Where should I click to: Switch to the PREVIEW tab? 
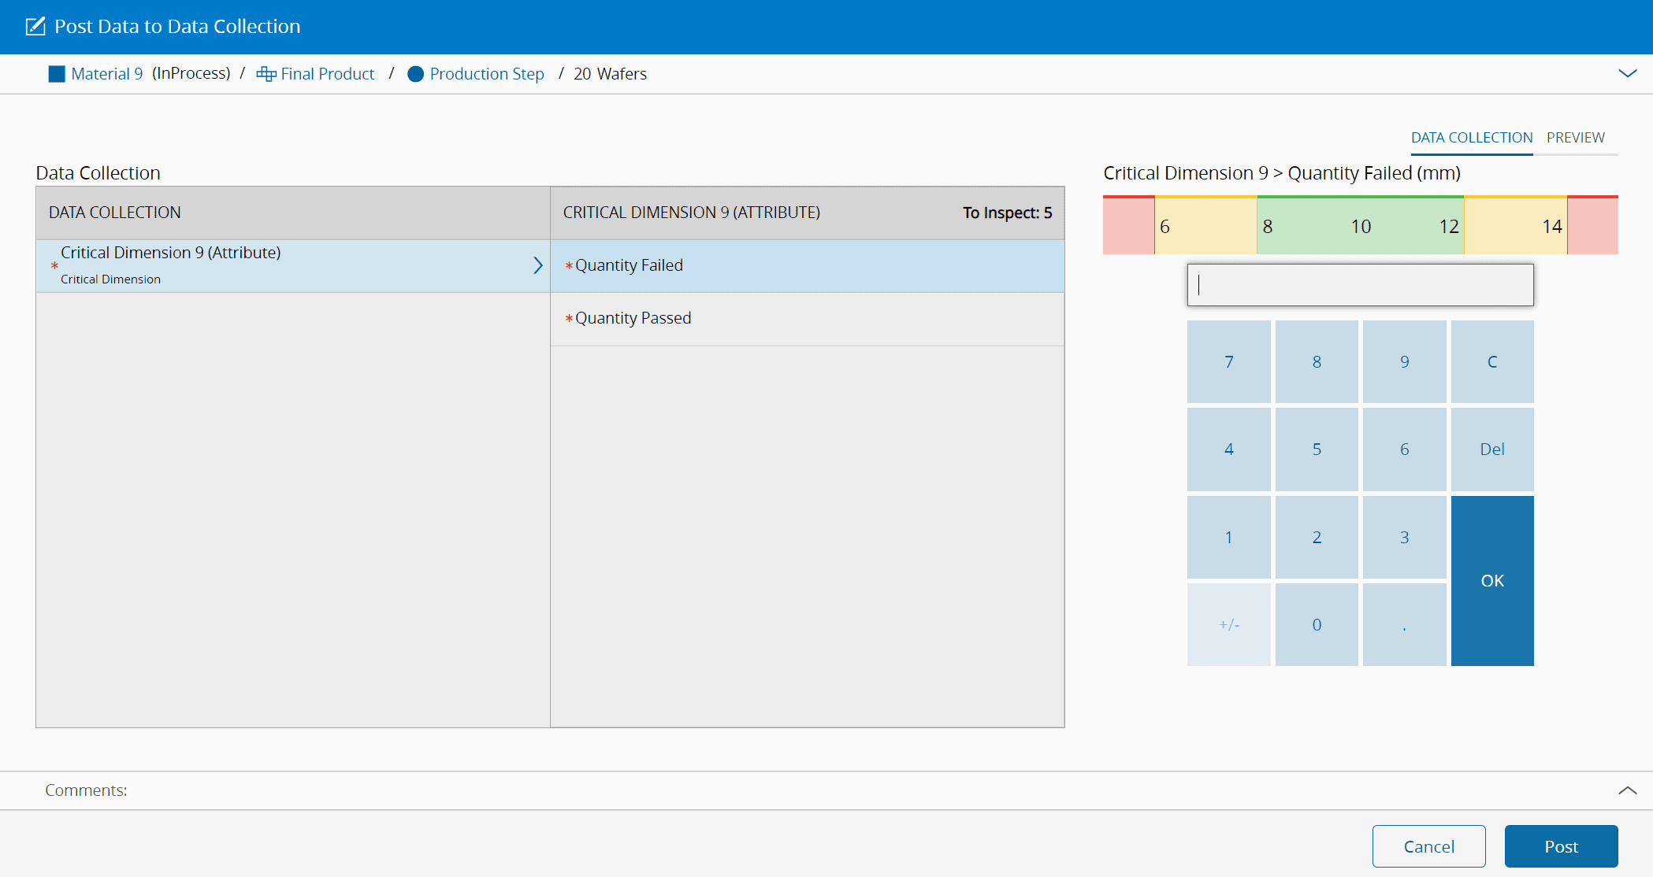point(1575,138)
